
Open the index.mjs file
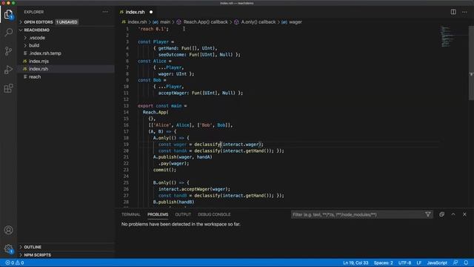39,61
